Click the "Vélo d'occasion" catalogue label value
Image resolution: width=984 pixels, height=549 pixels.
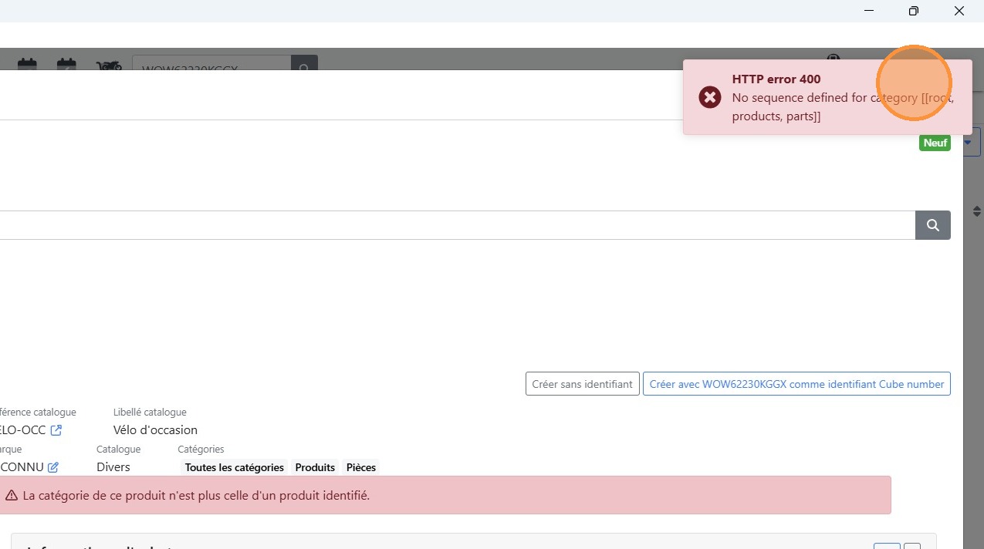[x=155, y=430]
